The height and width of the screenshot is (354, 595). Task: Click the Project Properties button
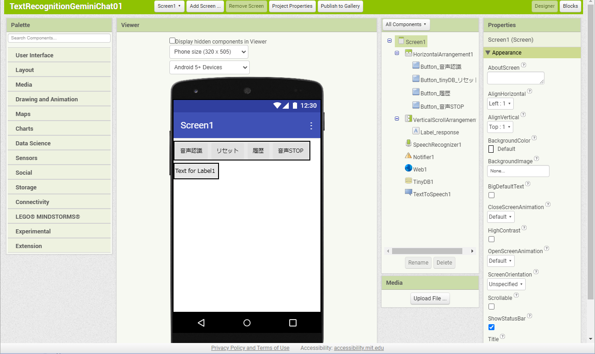(x=292, y=6)
